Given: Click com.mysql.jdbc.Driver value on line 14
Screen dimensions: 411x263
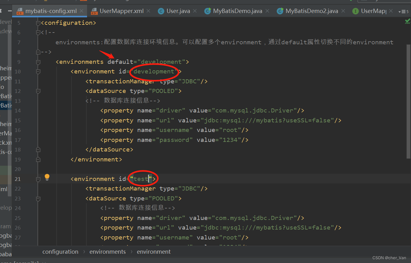Looking at the screenshot, I should pos(254,111).
